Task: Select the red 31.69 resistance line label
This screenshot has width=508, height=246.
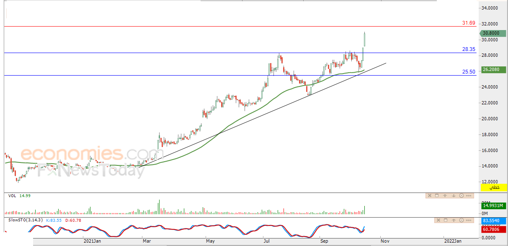Action: pyautogui.click(x=469, y=23)
